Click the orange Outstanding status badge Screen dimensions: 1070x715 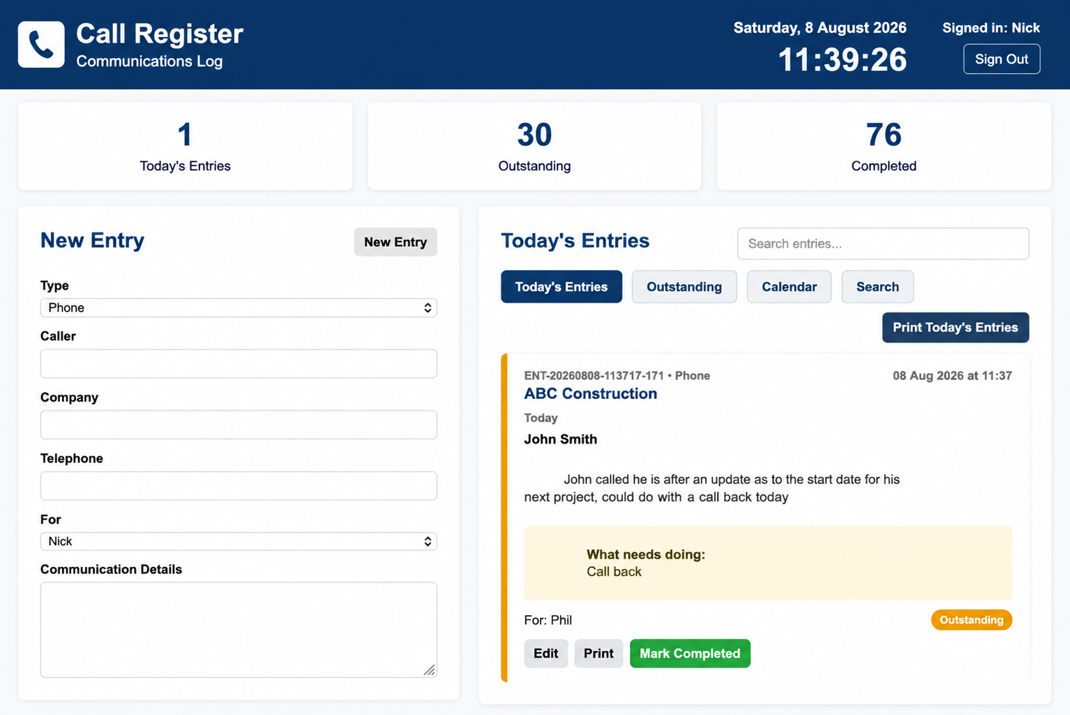coord(972,620)
